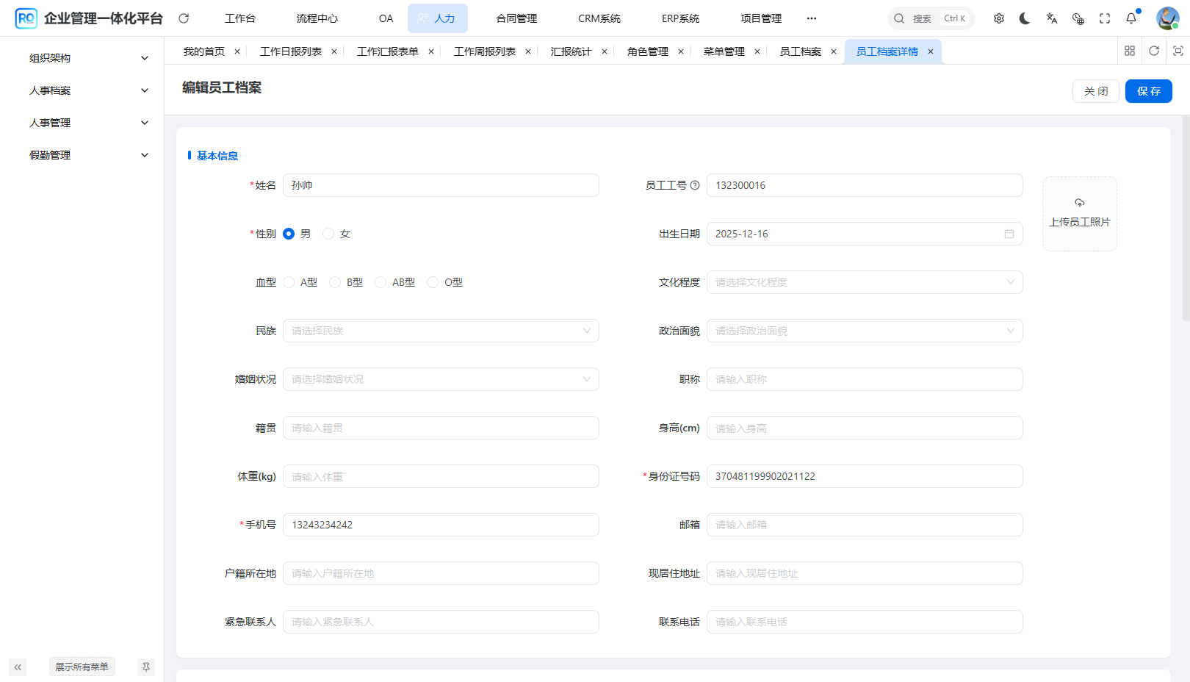Click the timezone globe-clock icon

click(x=1078, y=18)
